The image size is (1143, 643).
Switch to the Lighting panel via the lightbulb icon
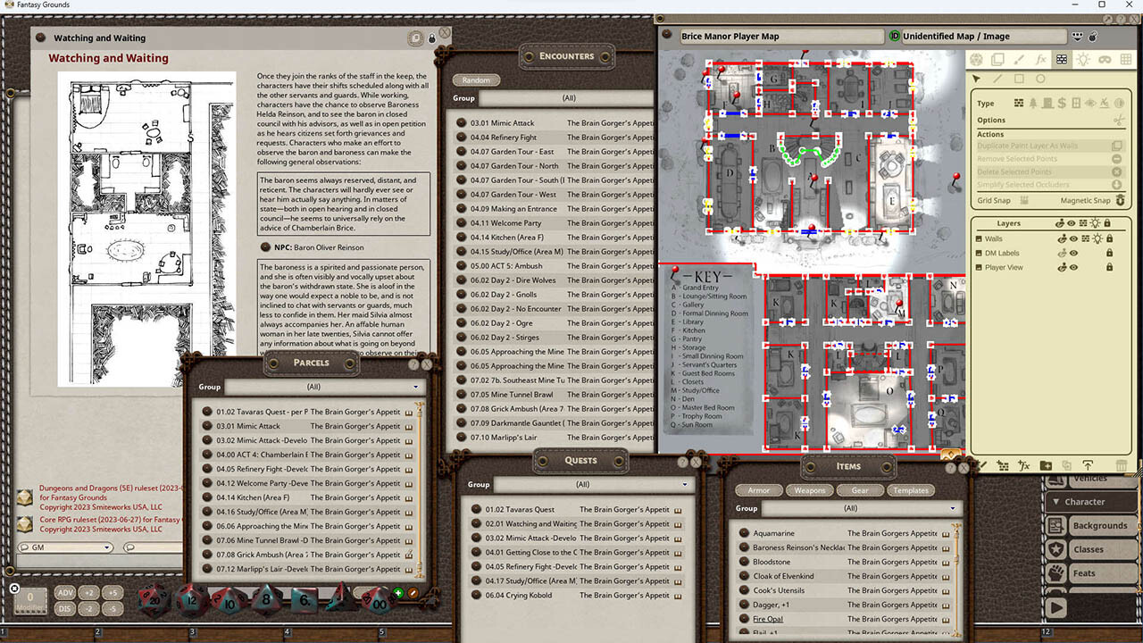(x=1084, y=60)
